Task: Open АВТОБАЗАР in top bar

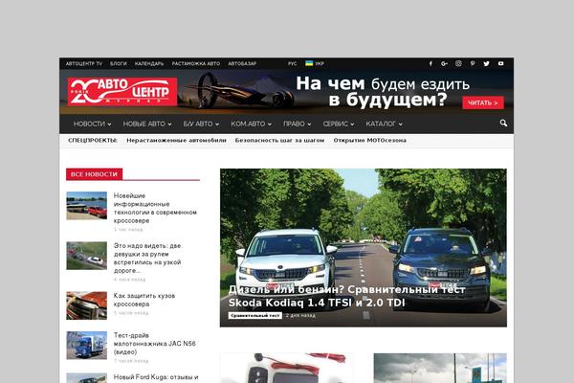Action: click(242, 64)
